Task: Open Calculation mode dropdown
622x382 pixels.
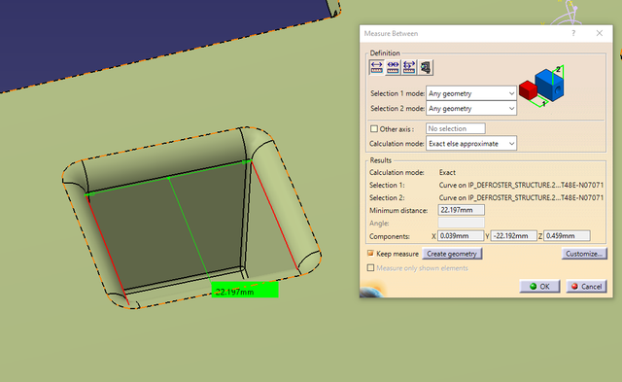Action: tap(471, 144)
